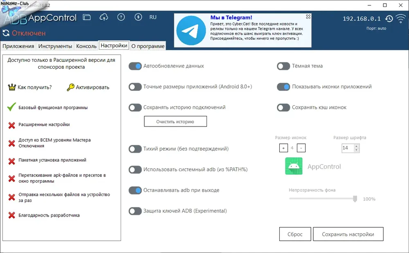Image resolution: width=409 pixels, height=253 pixels.
Task: Select the Настройки tab
Action: click(x=114, y=45)
